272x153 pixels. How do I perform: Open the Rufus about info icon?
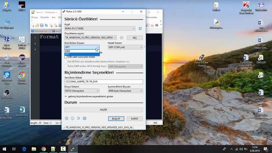tap(73, 118)
